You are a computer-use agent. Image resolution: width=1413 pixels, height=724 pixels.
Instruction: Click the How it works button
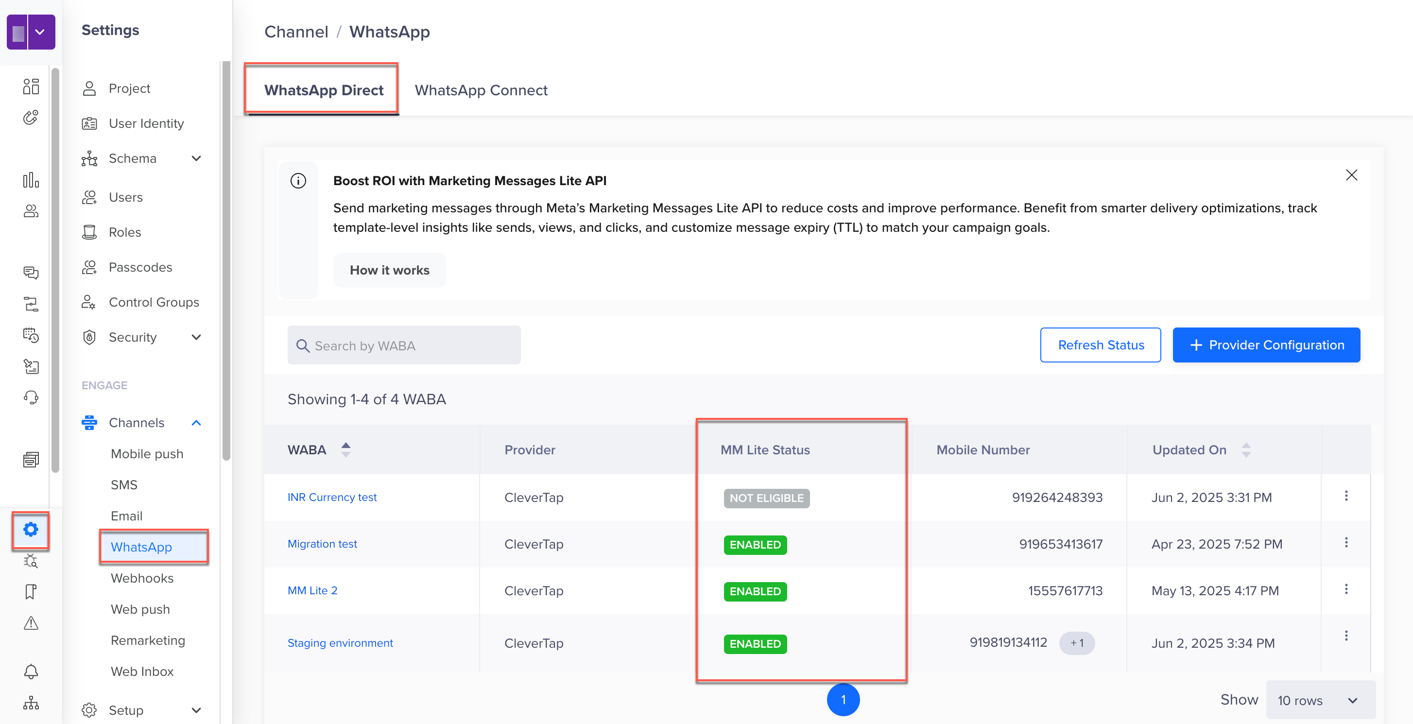pyautogui.click(x=390, y=270)
